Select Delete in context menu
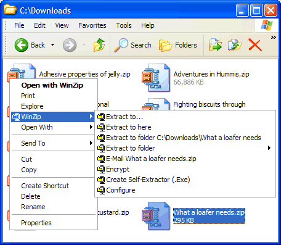Image resolution: width=281 pixels, height=245 pixels. [x=31, y=196]
